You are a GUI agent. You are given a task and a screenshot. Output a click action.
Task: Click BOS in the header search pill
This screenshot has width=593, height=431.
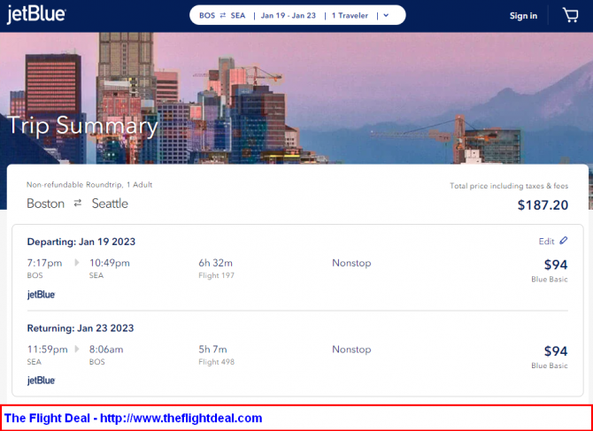[207, 16]
